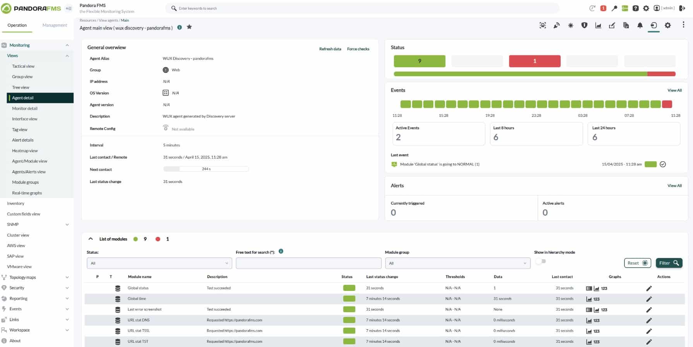Click the logout arrow icon
The width and height of the screenshot is (693, 347).
(x=682, y=8)
